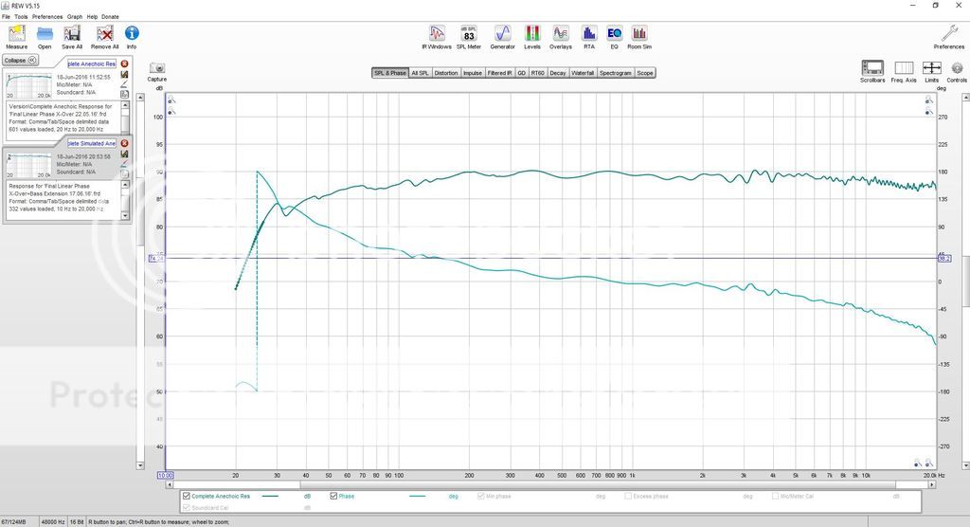Open the EQ window
The height and width of the screenshot is (527, 970).
pyautogui.click(x=614, y=36)
